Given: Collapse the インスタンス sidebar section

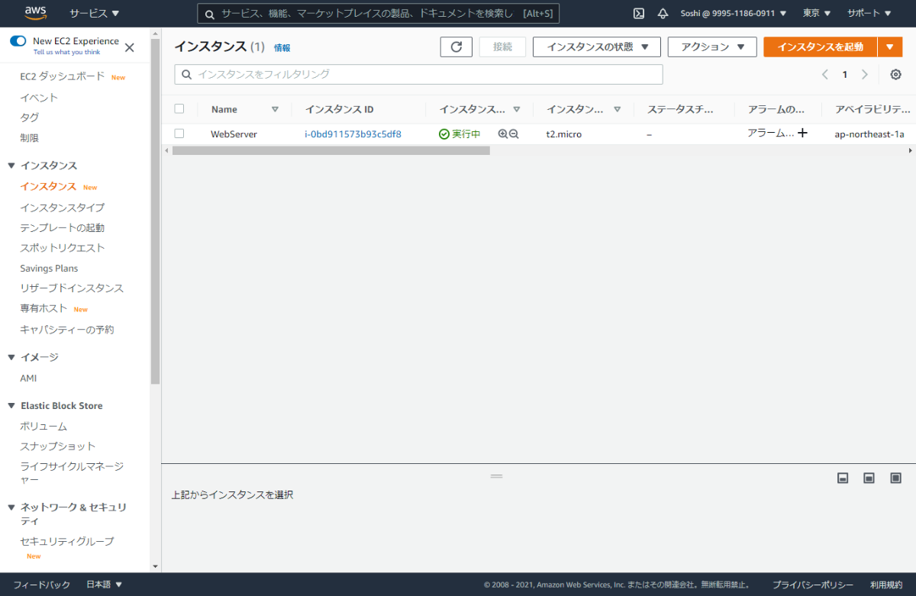Looking at the screenshot, I should 11,166.
